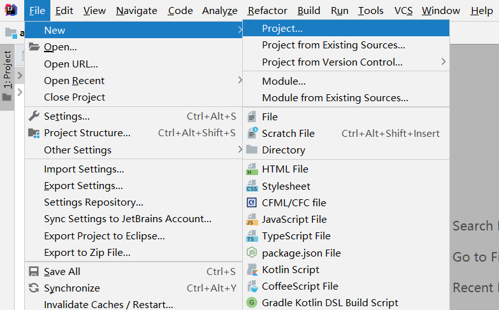Open the Window menu
Viewport: 499px width, 310px height.
pos(441,11)
